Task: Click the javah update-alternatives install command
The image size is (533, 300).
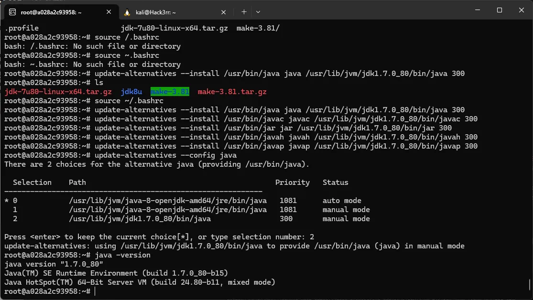Action: (x=286, y=137)
